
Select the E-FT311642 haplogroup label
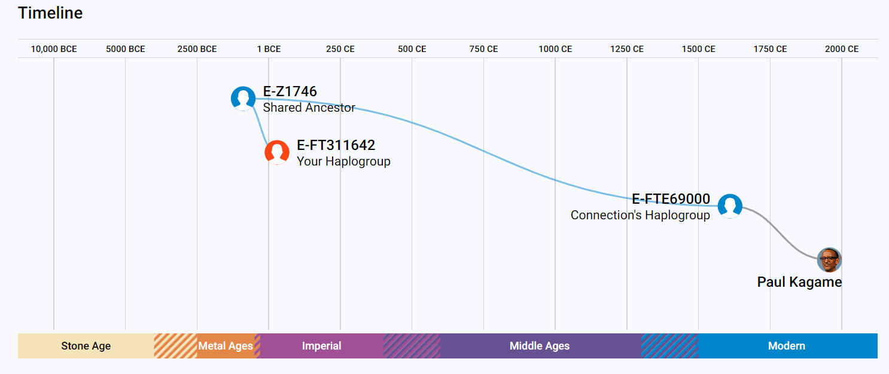click(336, 145)
